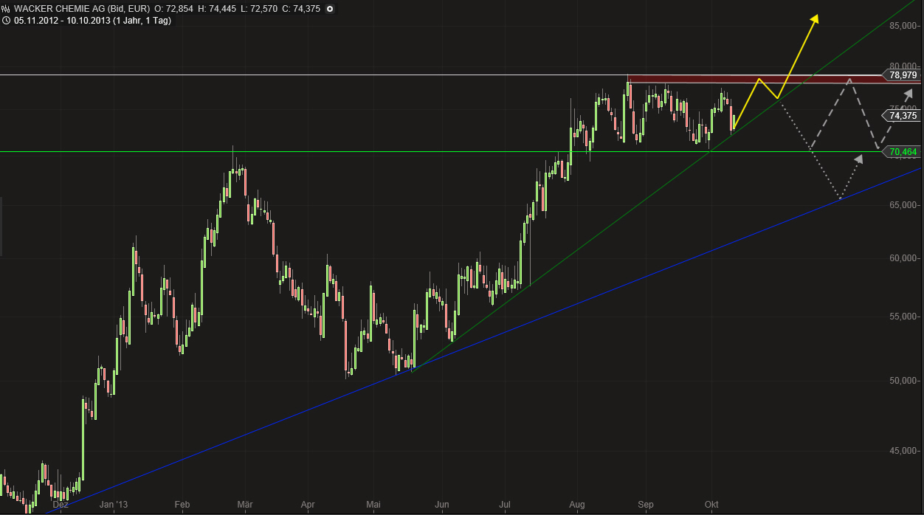This screenshot has width=924, height=515.
Task: Click the Okt month label
Action: (711, 505)
